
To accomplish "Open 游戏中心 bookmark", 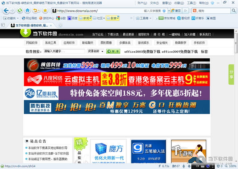I will (x=46, y=18).
